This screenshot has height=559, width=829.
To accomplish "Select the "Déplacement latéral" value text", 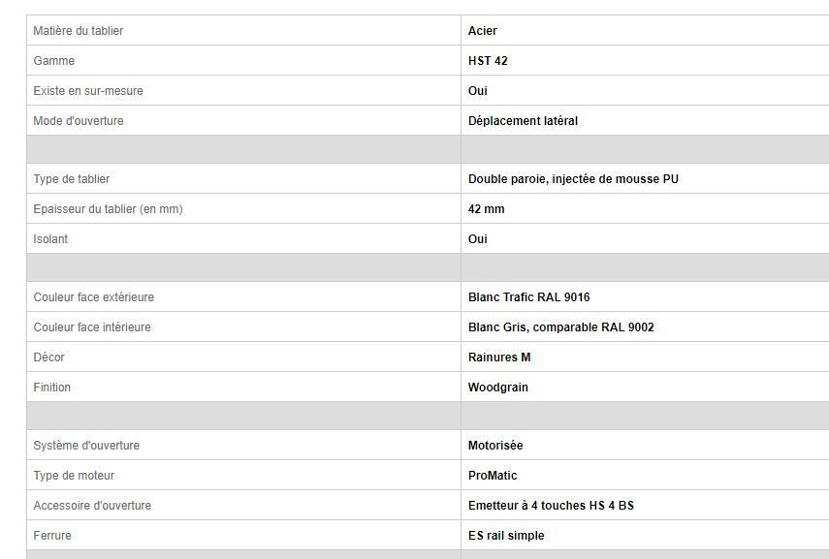I will [x=523, y=121].
